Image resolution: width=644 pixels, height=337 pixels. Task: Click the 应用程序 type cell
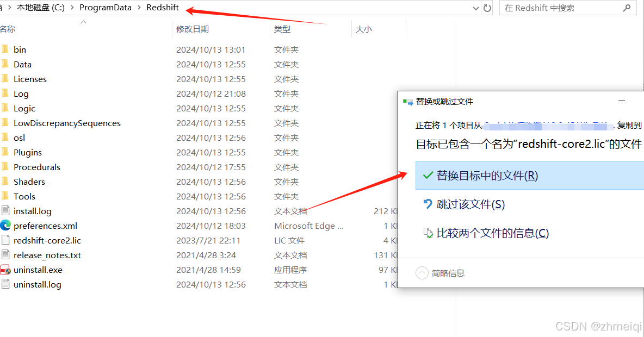pos(290,270)
